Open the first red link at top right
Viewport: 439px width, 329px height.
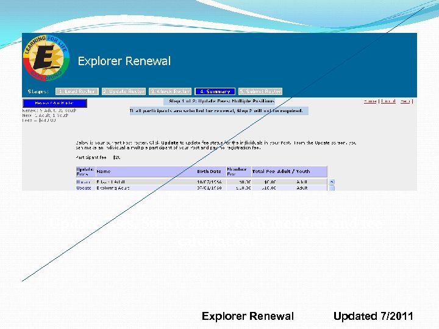click(x=370, y=101)
